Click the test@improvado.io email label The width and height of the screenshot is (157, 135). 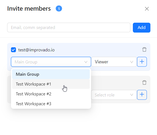(x=37, y=50)
